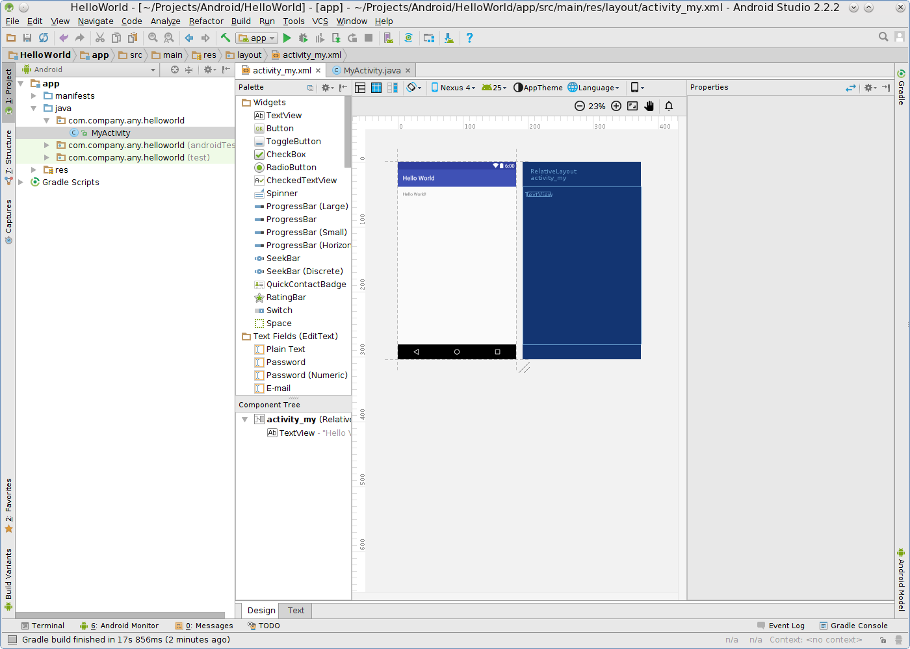Click the Project panel horizontal scrollbar
This screenshot has width=910, height=649.
[x=120, y=615]
